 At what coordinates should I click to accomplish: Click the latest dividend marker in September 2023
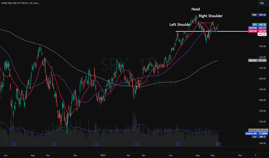218,144
